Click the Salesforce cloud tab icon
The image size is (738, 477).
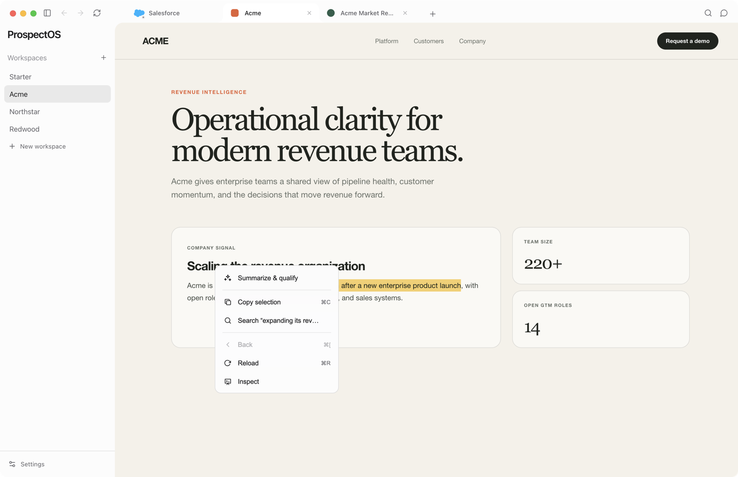tap(139, 13)
